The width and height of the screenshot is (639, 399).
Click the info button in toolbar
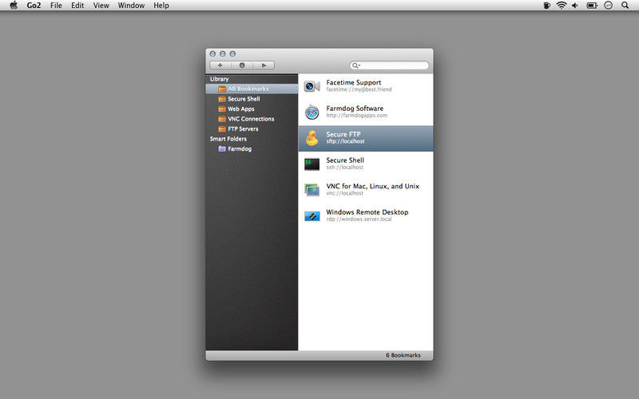click(242, 65)
